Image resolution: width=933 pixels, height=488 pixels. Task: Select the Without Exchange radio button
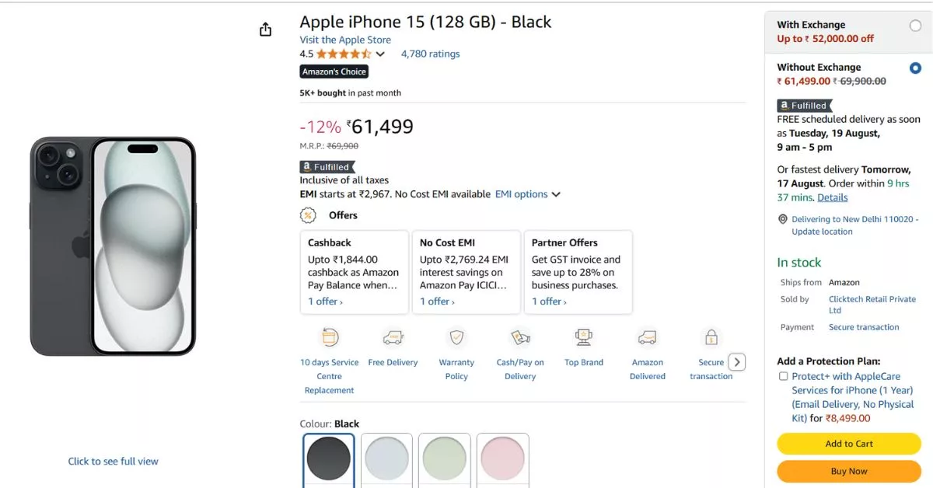coord(917,66)
